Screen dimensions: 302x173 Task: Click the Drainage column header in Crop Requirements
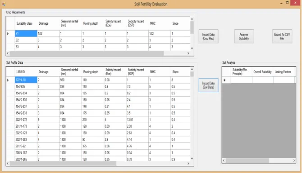48,23
